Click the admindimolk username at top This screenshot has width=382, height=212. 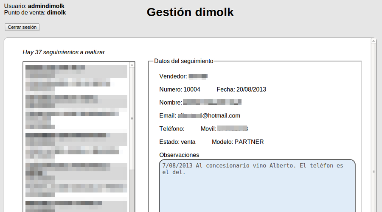pos(47,6)
